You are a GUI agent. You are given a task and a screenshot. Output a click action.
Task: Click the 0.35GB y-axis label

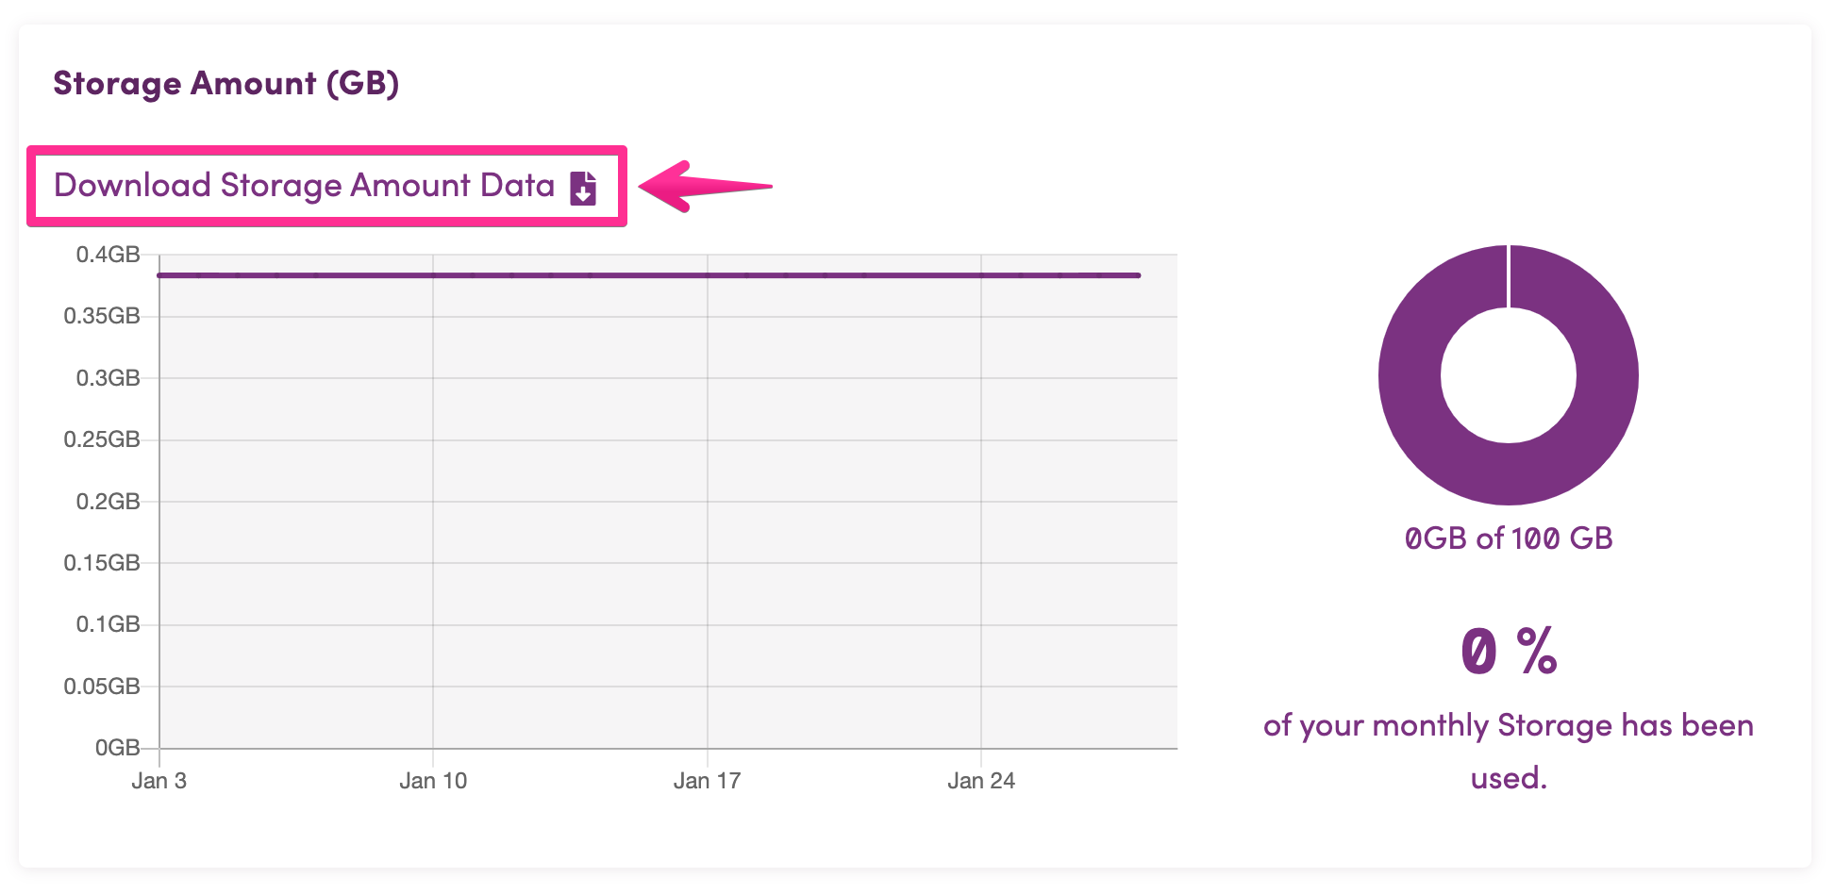coord(102,316)
